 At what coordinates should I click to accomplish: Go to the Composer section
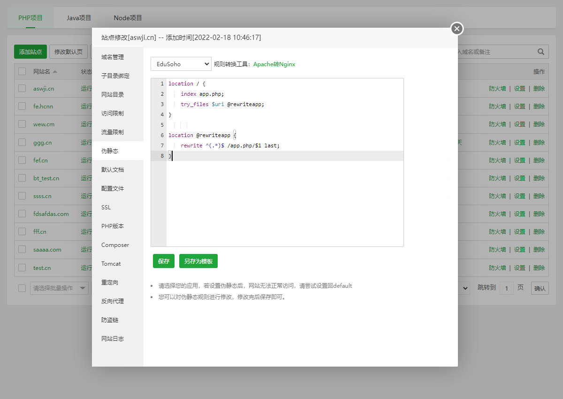click(115, 245)
